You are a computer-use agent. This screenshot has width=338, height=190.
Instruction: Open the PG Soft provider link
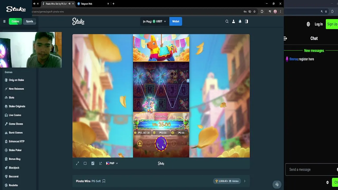coord(96,181)
